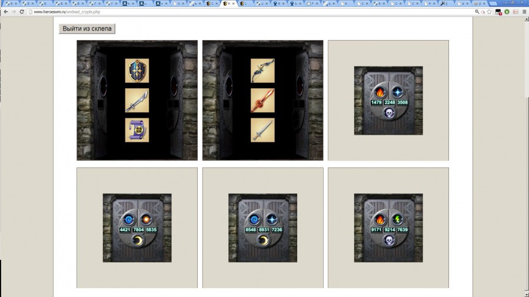Click the number 8931 on the door
Image resolution: width=529 pixels, height=297 pixels.
[264, 230]
